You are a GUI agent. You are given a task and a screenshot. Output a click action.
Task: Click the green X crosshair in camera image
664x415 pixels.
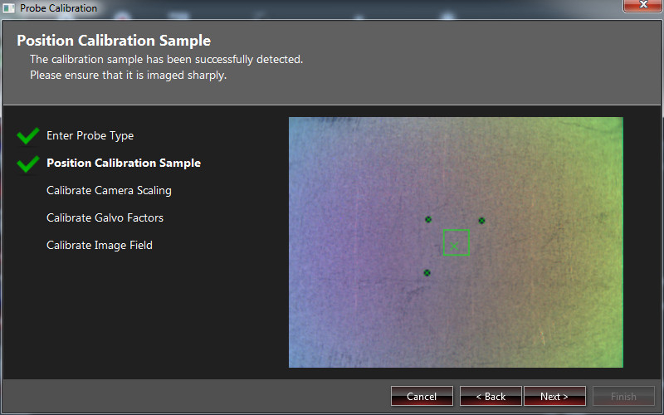454,246
